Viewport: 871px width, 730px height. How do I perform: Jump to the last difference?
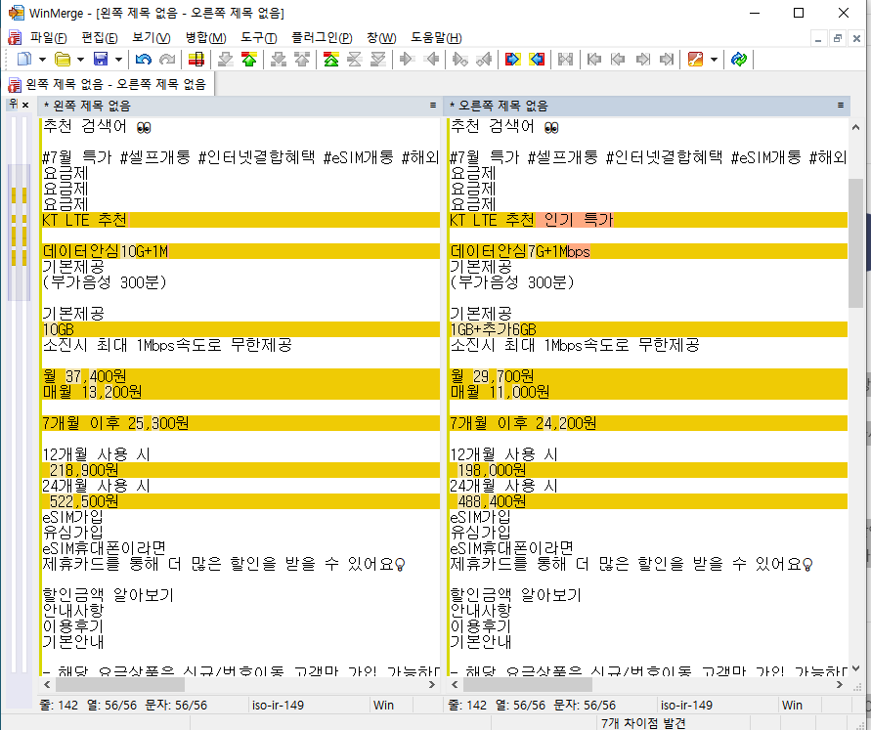(378, 59)
